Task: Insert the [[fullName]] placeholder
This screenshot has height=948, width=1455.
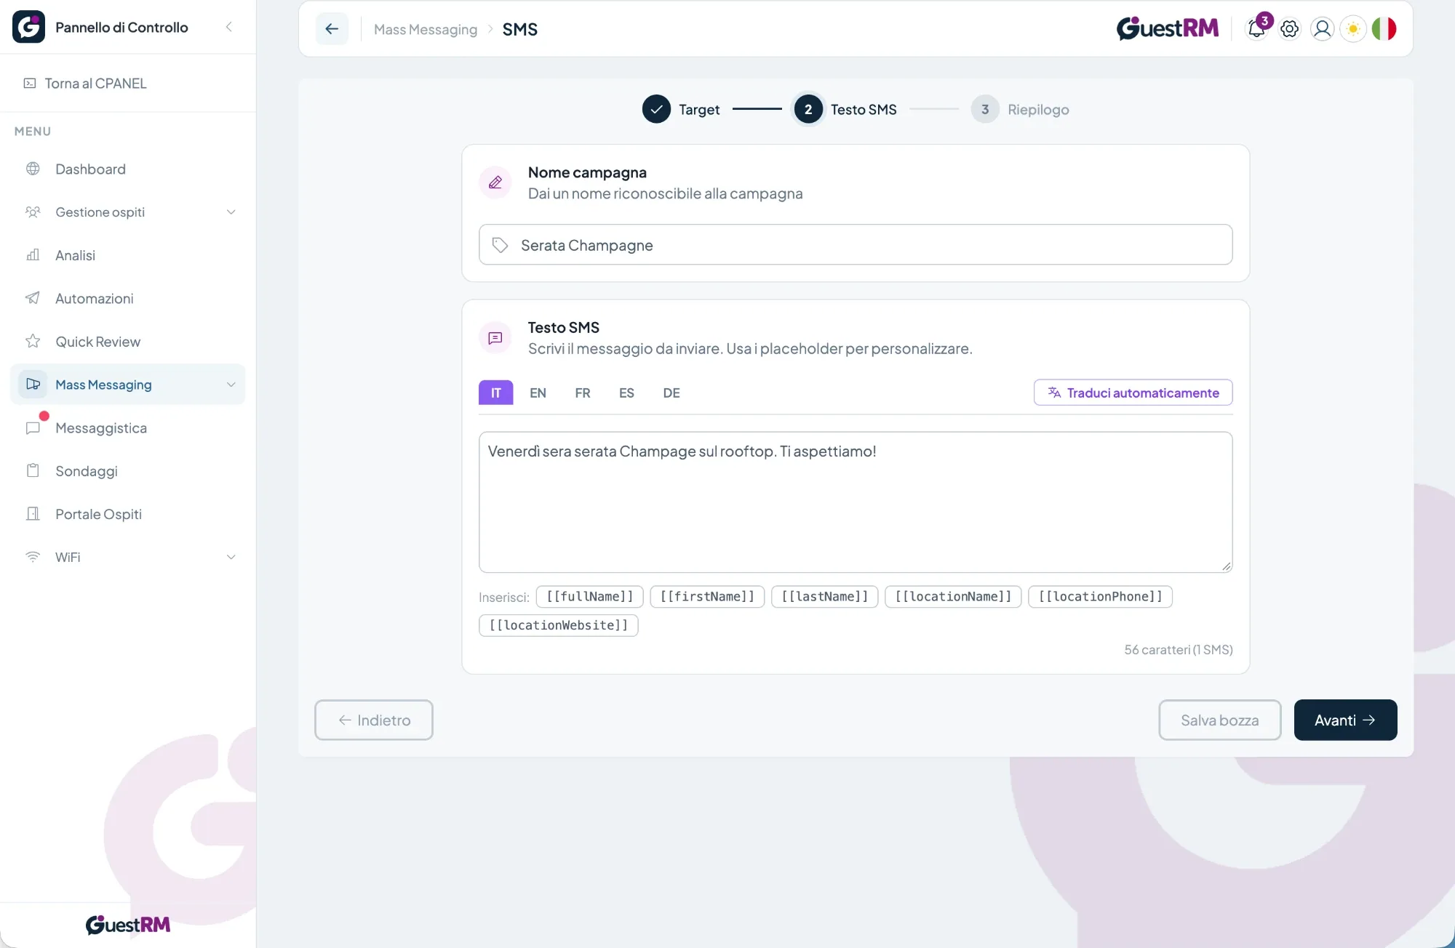Action: click(x=589, y=597)
